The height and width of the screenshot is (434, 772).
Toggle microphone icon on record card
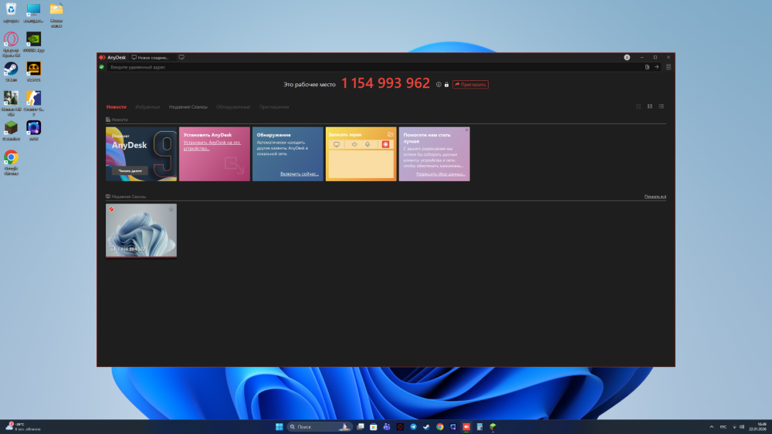(367, 144)
